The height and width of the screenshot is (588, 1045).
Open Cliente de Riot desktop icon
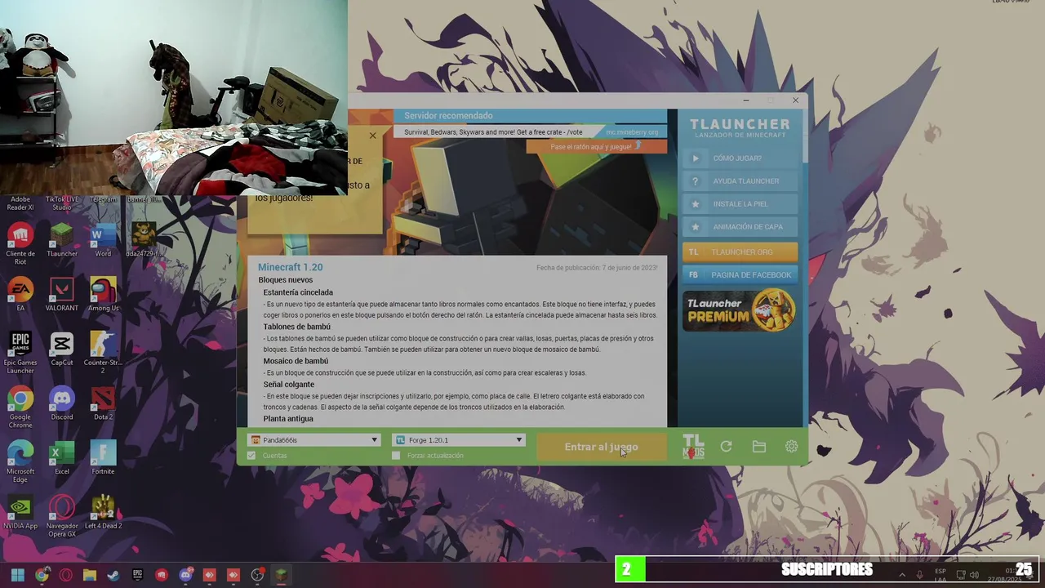point(20,243)
